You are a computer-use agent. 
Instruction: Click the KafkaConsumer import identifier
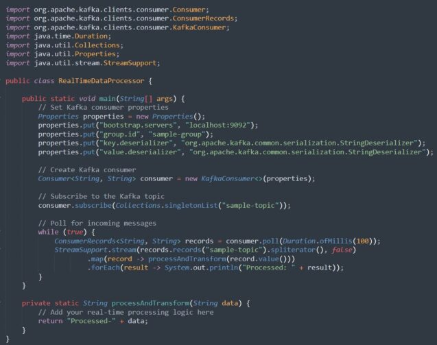[199, 27]
